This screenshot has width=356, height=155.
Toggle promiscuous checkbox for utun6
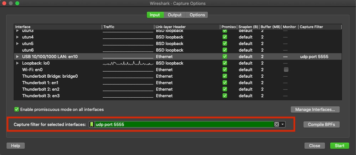(x=225, y=50)
